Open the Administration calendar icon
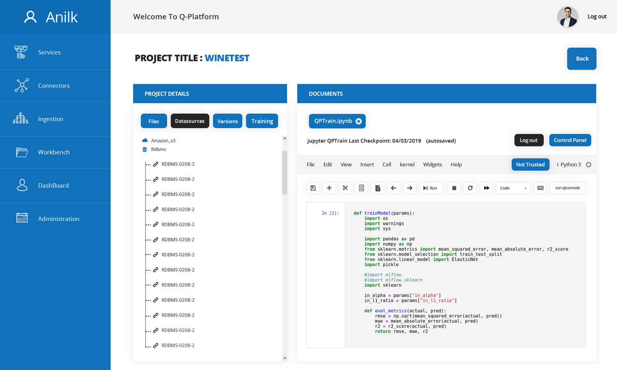 click(22, 218)
